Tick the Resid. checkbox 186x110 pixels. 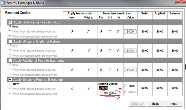click(x=125, y=86)
